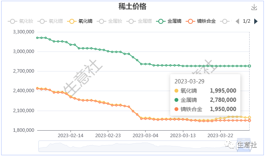This screenshot has height=156, width=265.
Task: Hide the 镝铁合金 orange series
Action: pyautogui.click(x=201, y=21)
